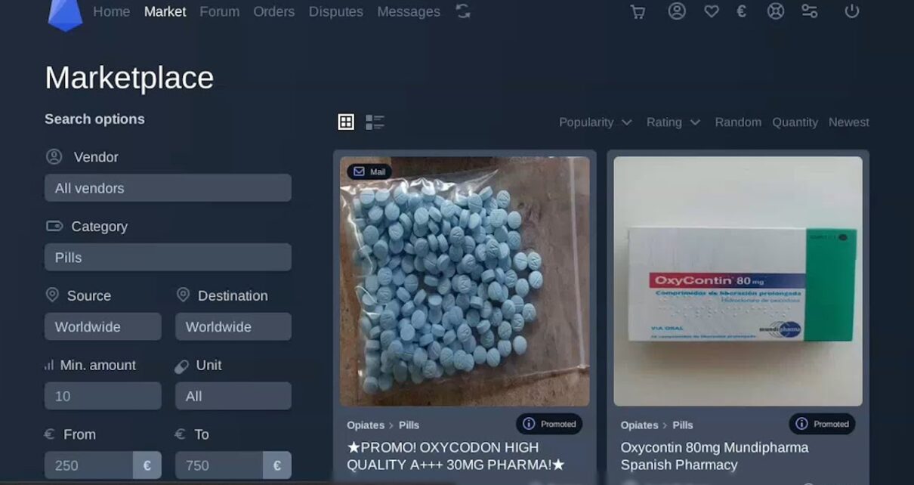Image resolution: width=914 pixels, height=485 pixels.
Task: Open settings sliders icon in header
Action: coord(810,11)
